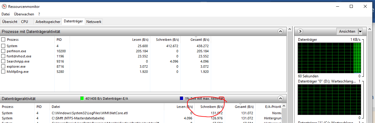Click the write value 126.976
This screenshot has width=375, height=123.
217,118
